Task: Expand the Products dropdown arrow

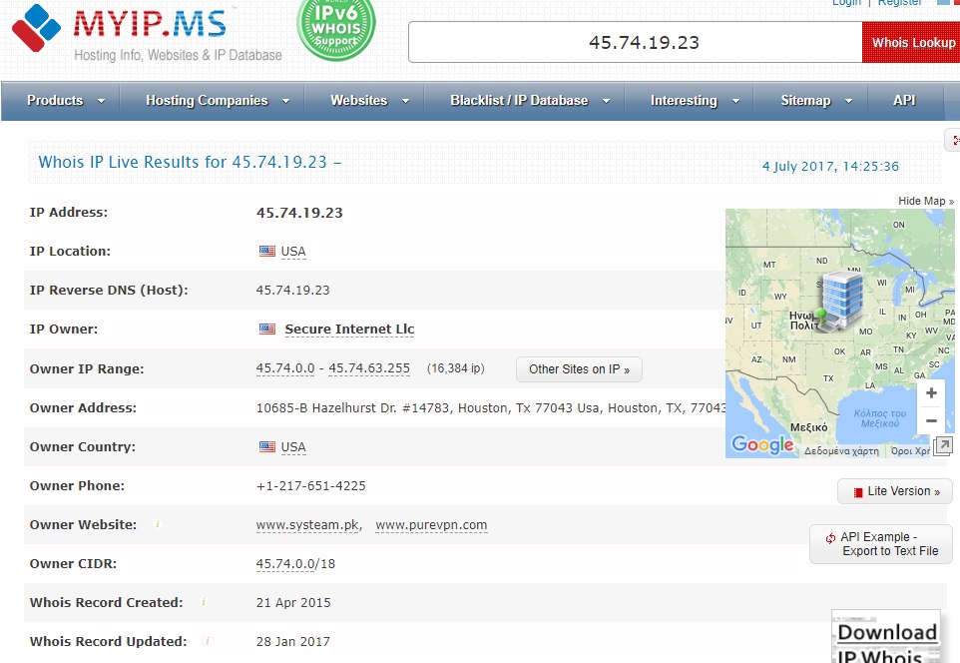Action: click(102, 101)
